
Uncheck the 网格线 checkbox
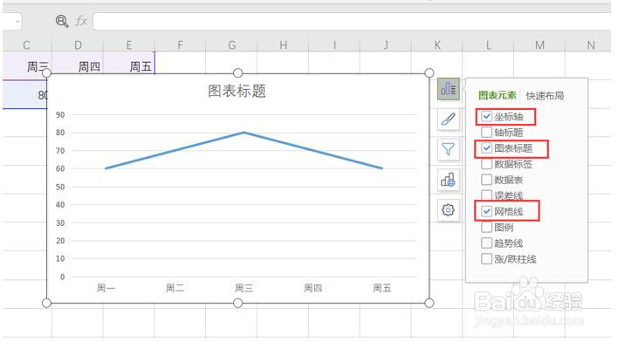tap(487, 212)
